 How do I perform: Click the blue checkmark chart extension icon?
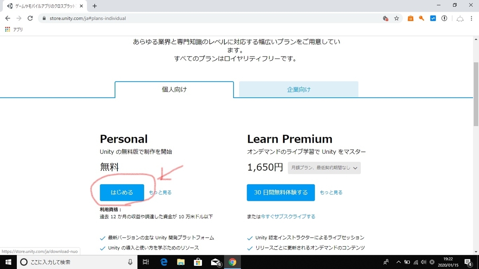(x=433, y=18)
